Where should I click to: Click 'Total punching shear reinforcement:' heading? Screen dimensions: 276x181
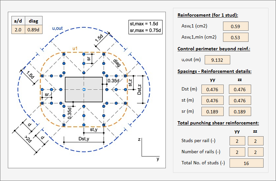(218, 123)
